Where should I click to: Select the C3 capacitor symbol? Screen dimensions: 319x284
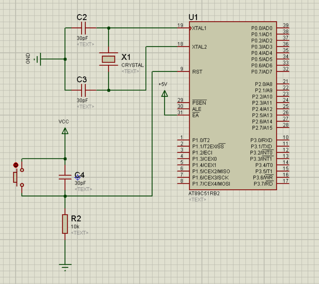click(x=83, y=90)
